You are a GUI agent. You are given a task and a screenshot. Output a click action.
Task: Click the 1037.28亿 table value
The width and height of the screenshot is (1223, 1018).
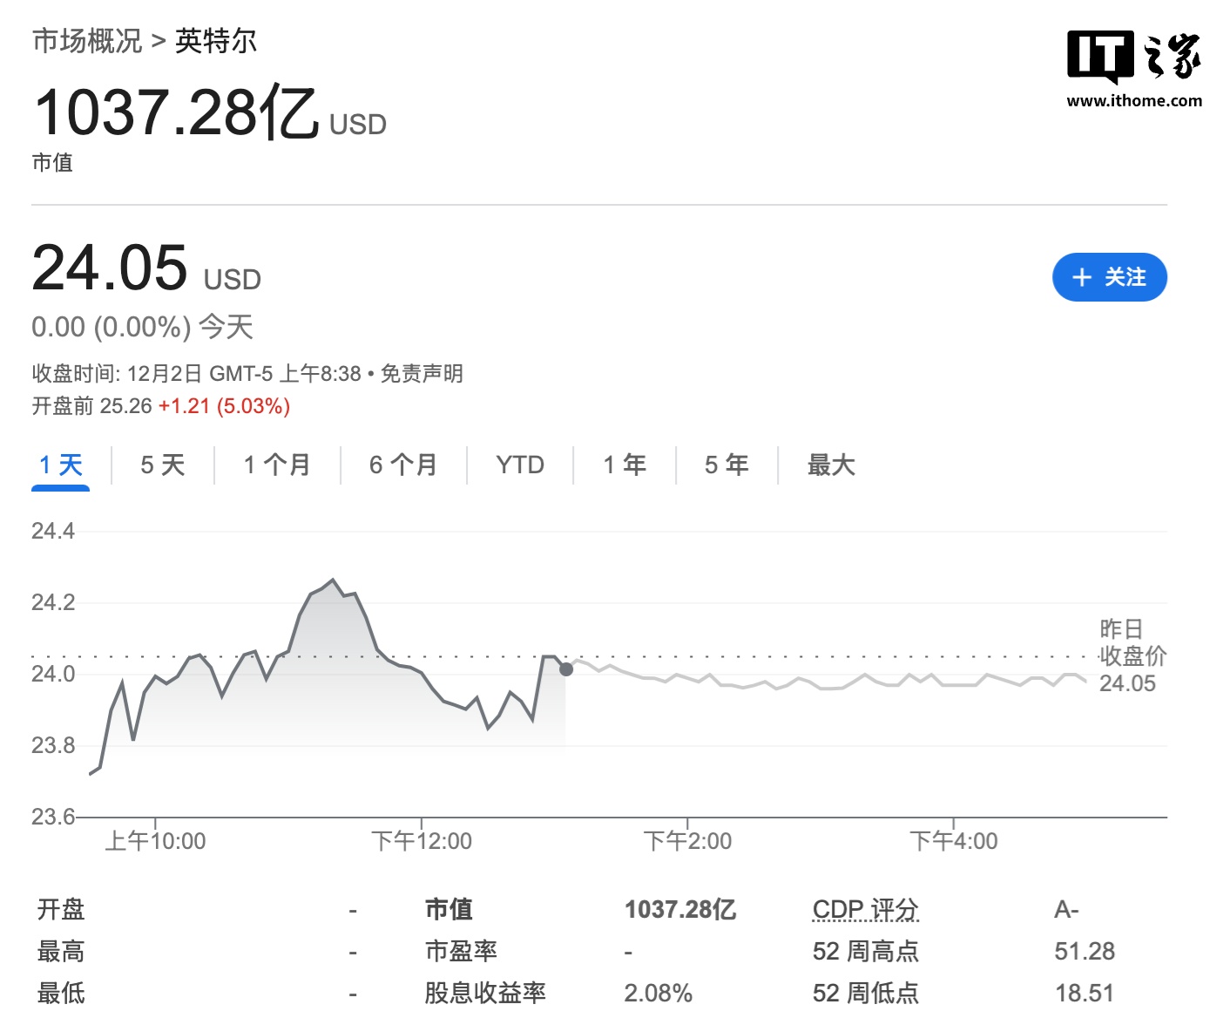click(680, 910)
